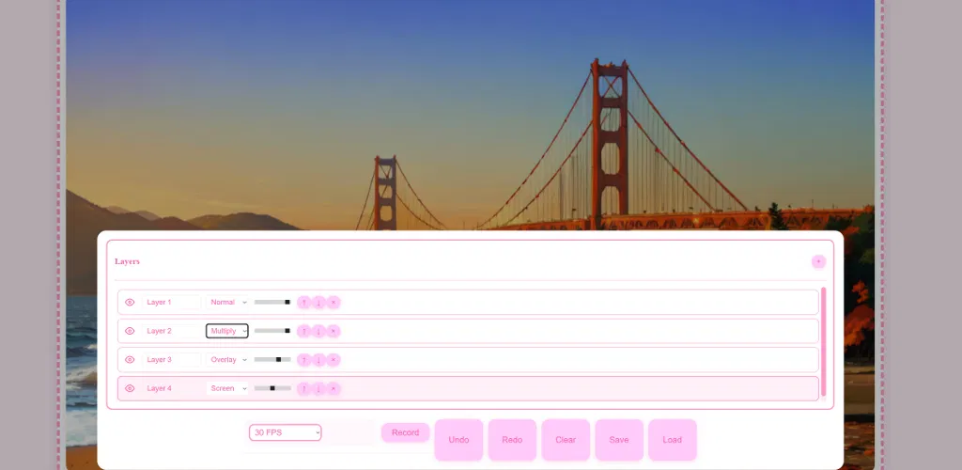This screenshot has height=470, width=962.
Task: Toggle Layer 3 visibility
Action: [x=130, y=360]
